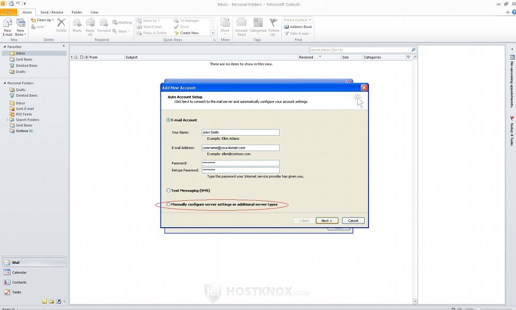Click the E-mail Address input field
516x310 pixels.
(240, 147)
